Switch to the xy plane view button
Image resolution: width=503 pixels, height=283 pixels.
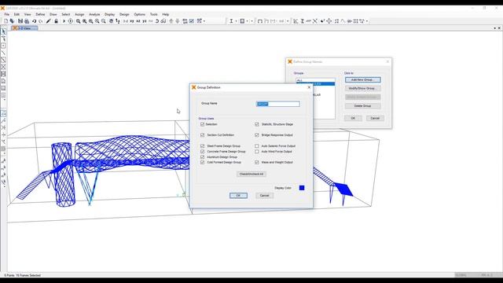point(132,21)
